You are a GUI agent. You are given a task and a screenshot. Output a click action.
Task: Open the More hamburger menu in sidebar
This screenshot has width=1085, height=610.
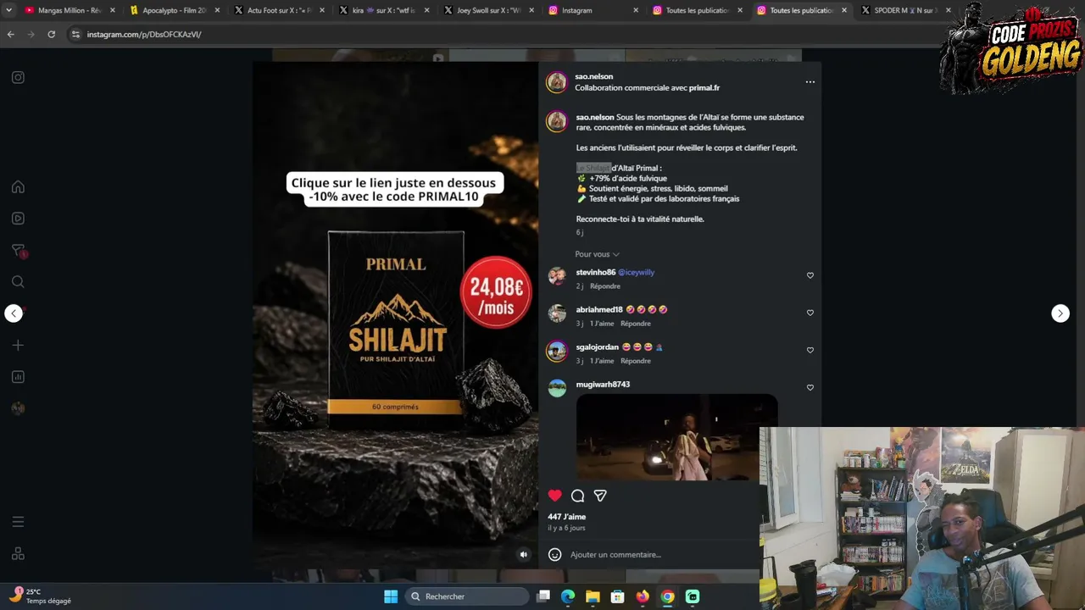point(18,522)
